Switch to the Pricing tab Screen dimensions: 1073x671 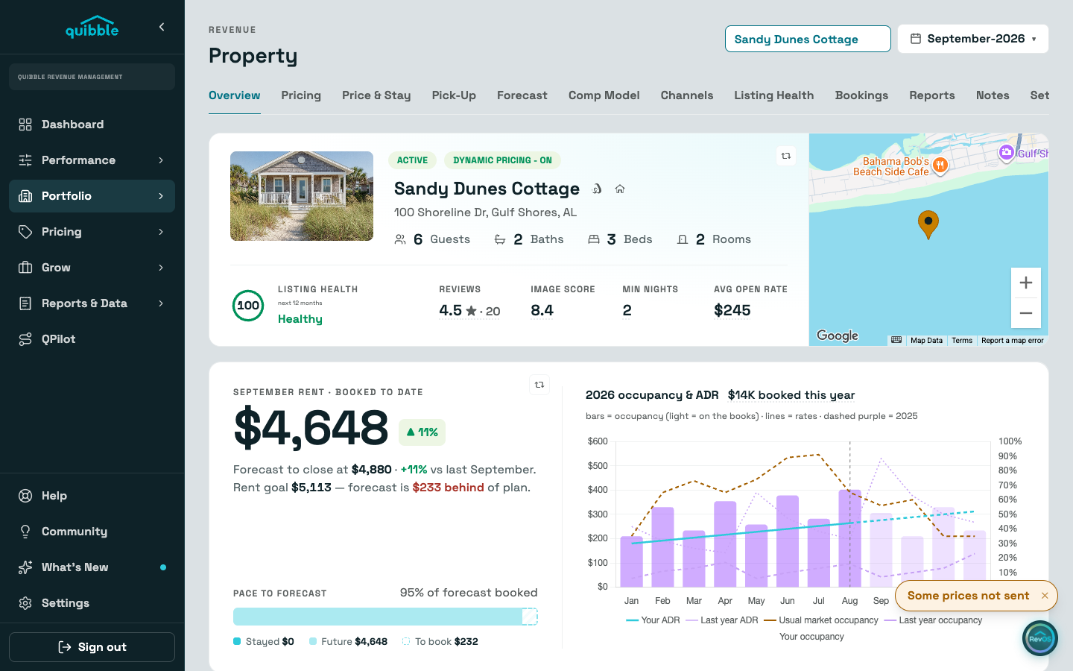click(301, 95)
